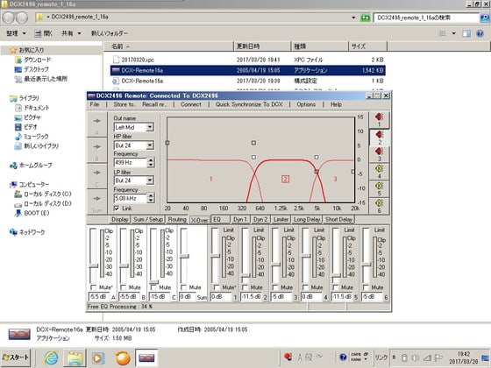Open Windows Media Player from taskbar
The image size is (491, 368).
click(x=97, y=357)
